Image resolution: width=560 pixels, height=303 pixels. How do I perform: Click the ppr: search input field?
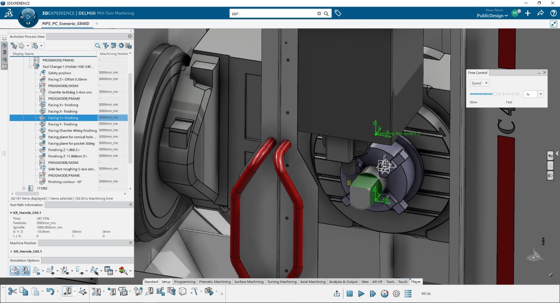273,13
